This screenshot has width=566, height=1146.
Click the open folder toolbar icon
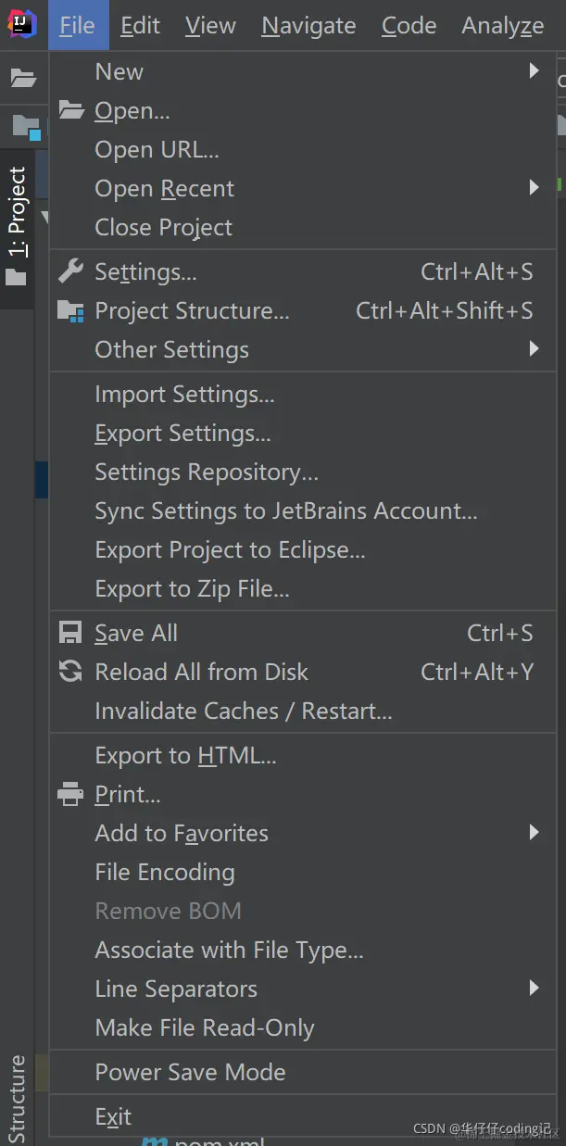[23, 79]
